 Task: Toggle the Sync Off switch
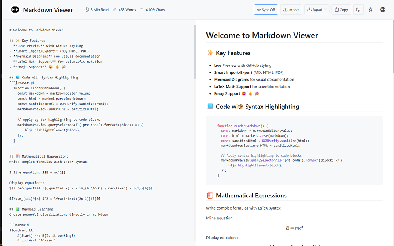point(266,9)
